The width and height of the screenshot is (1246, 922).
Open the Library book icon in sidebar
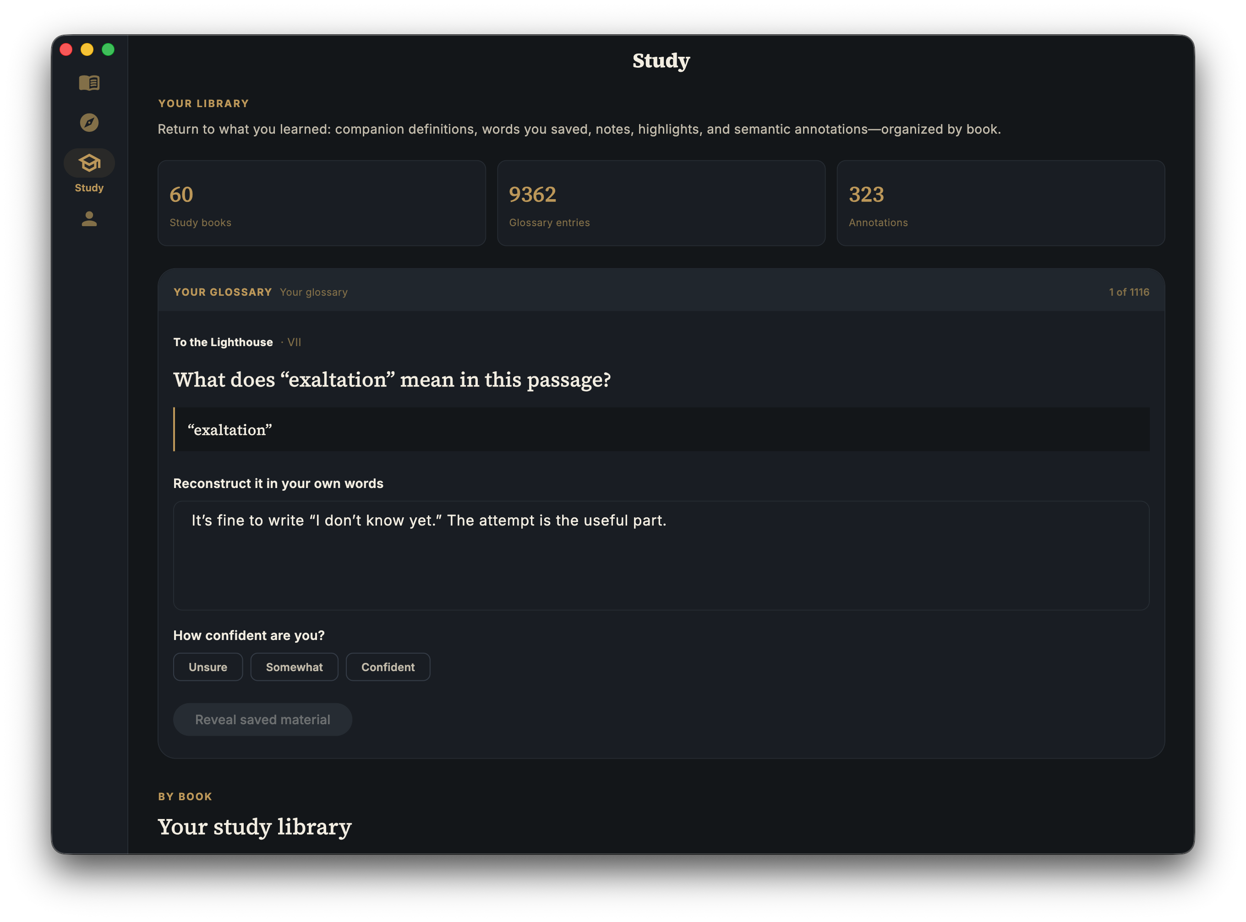(89, 82)
